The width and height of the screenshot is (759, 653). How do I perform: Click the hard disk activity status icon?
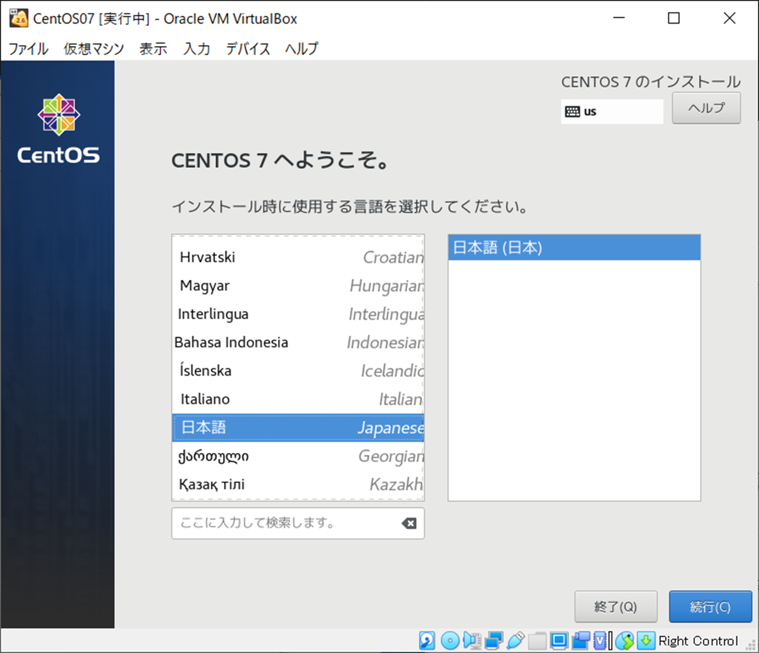coord(427,640)
